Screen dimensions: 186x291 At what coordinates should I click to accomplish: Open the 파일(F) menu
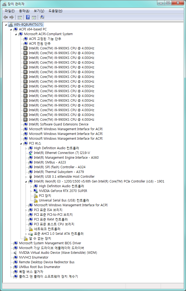pyautogui.click(x=10, y=11)
